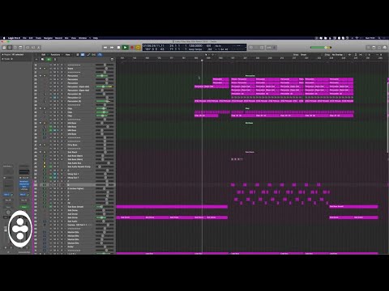Mute the Guitar track
This screenshot has height=291, width=389.
point(54,247)
